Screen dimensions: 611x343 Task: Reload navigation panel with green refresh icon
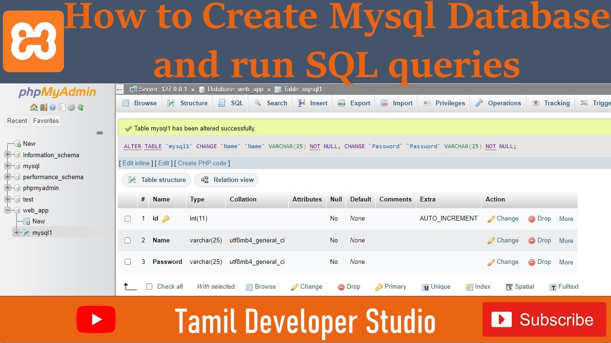81,107
